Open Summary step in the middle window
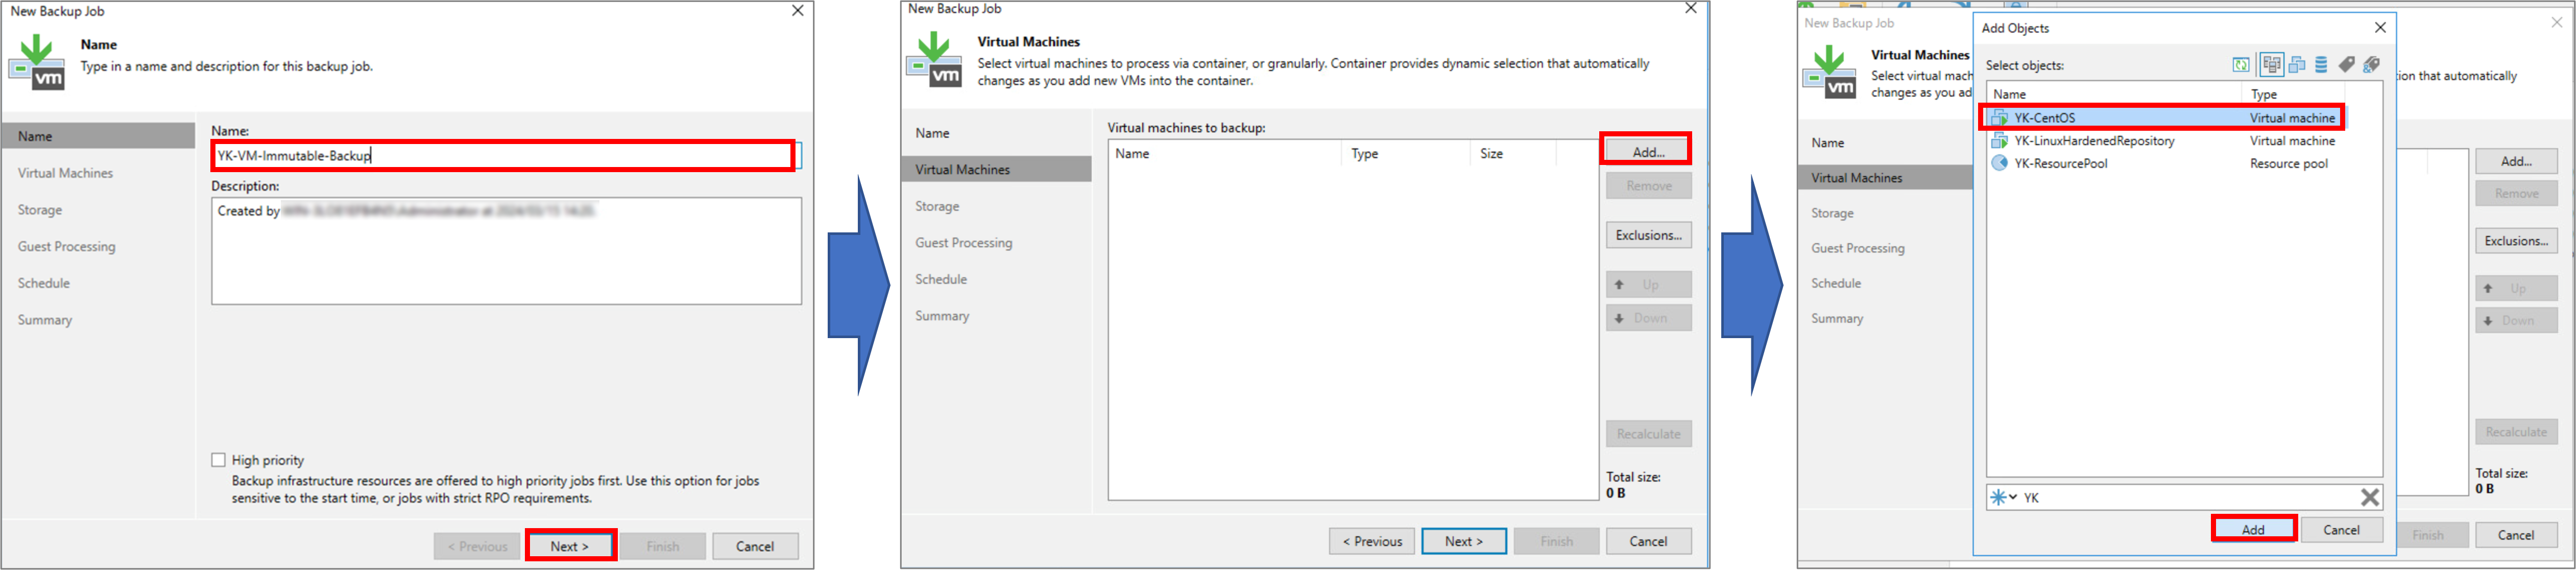Viewport: 2576px width, 570px height. point(942,316)
